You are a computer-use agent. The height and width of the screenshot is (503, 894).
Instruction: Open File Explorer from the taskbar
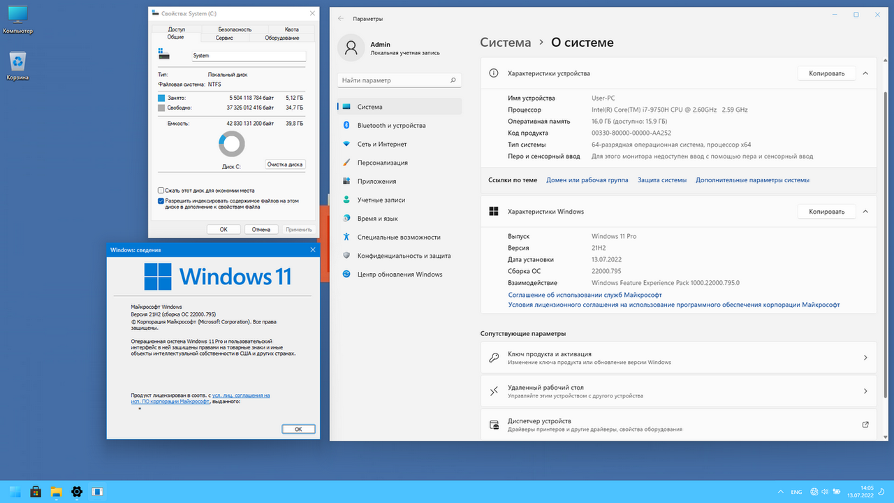[56, 492]
